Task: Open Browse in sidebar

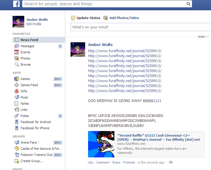Action: click(x=26, y=64)
